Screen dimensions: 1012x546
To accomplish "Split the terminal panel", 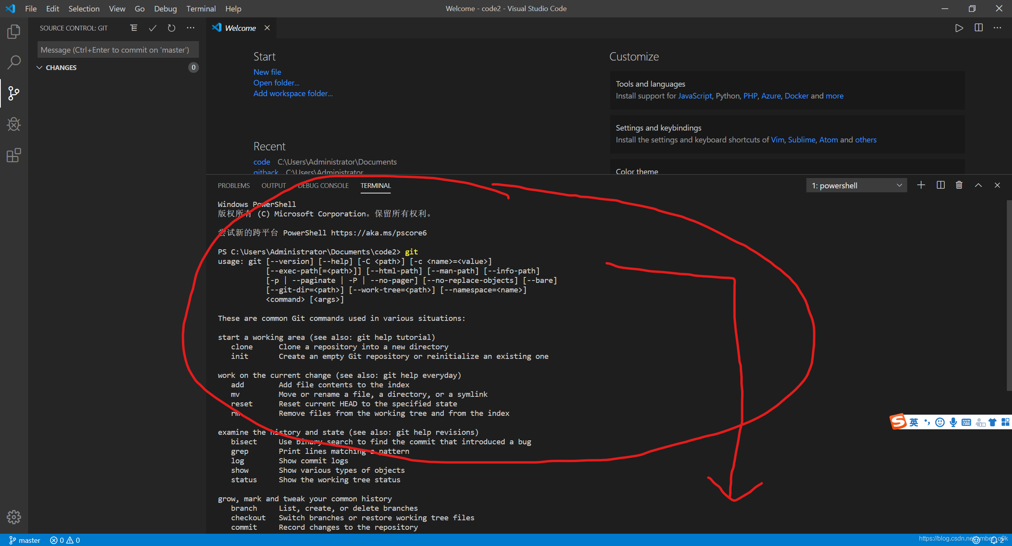I will 940,185.
